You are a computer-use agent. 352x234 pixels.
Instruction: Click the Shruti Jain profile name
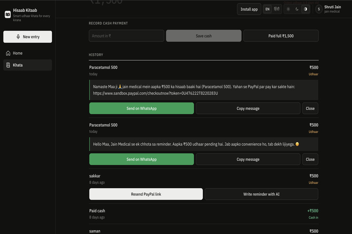pos(332,7)
